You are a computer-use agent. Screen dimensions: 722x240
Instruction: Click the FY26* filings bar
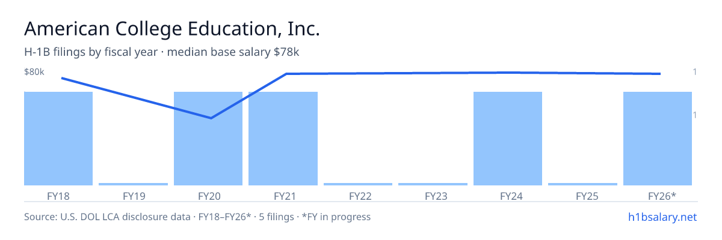coord(658,139)
